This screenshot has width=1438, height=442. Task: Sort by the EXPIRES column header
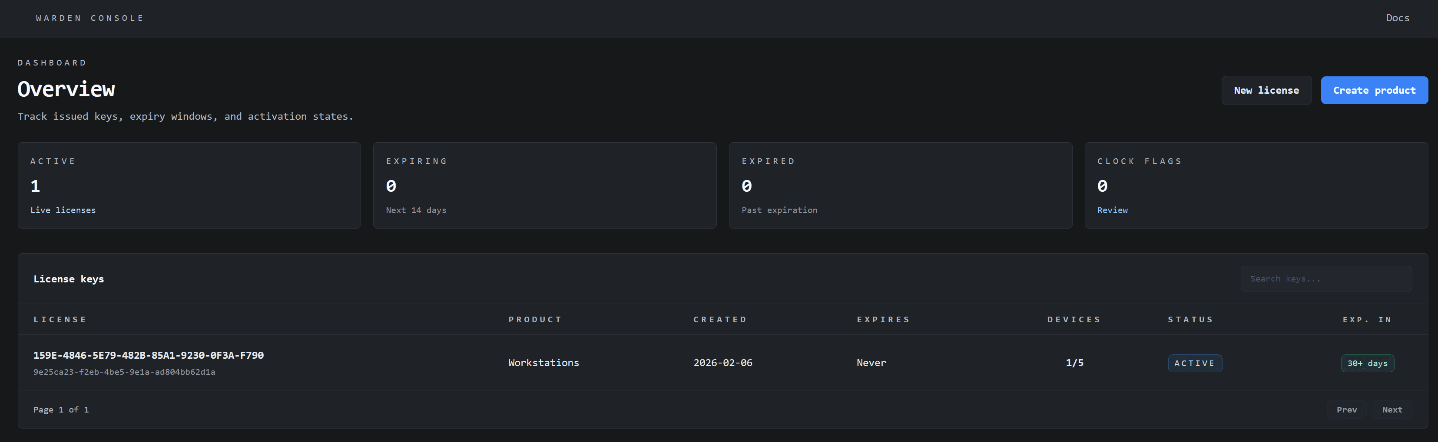(x=883, y=319)
